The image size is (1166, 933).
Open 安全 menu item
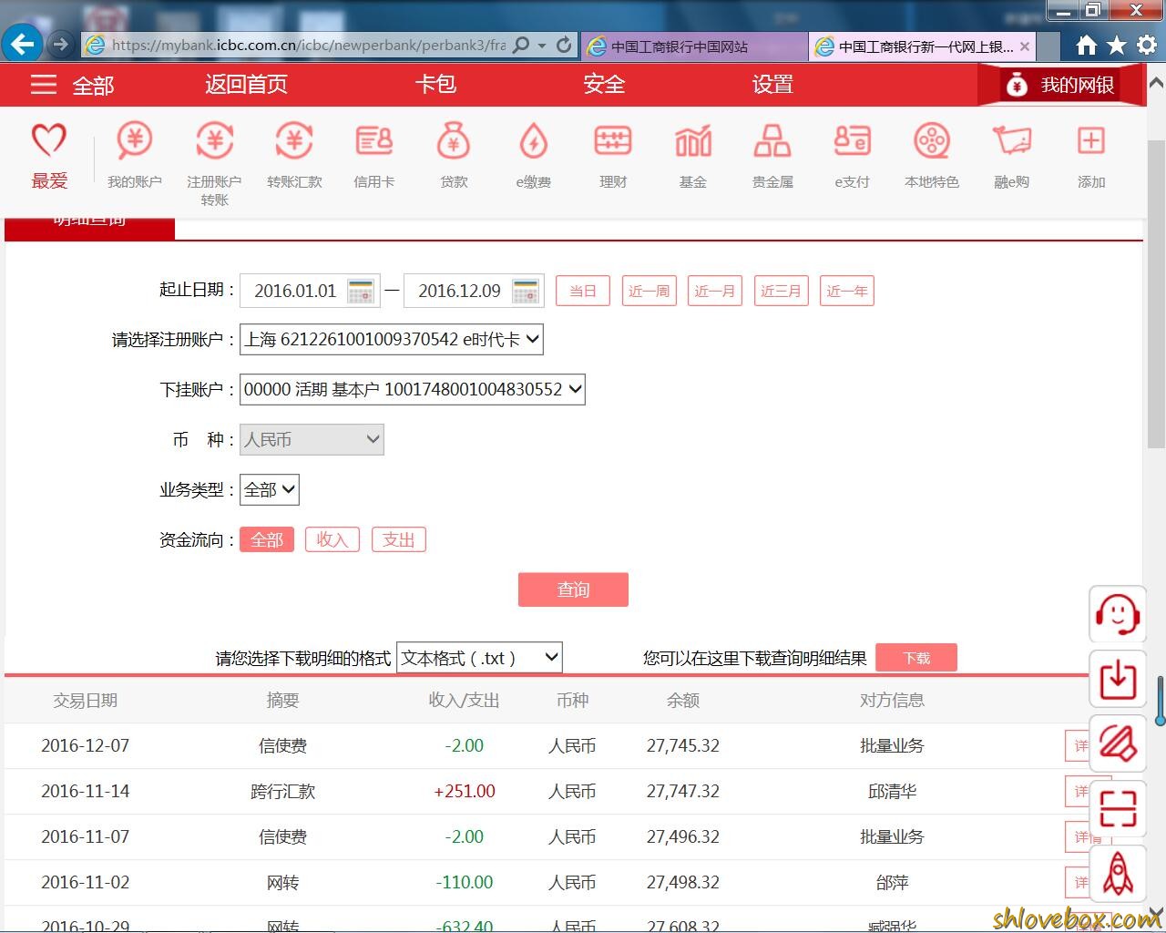tap(604, 85)
